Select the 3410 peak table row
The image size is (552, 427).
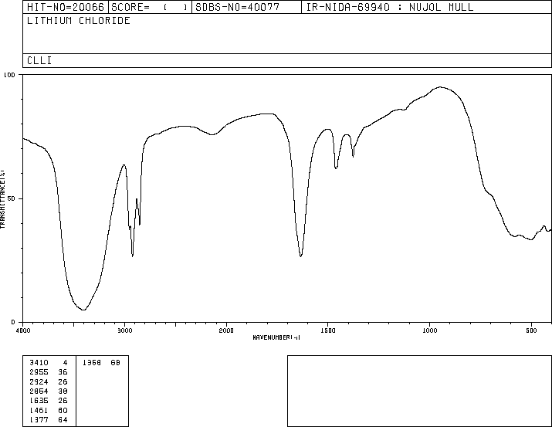point(49,363)
